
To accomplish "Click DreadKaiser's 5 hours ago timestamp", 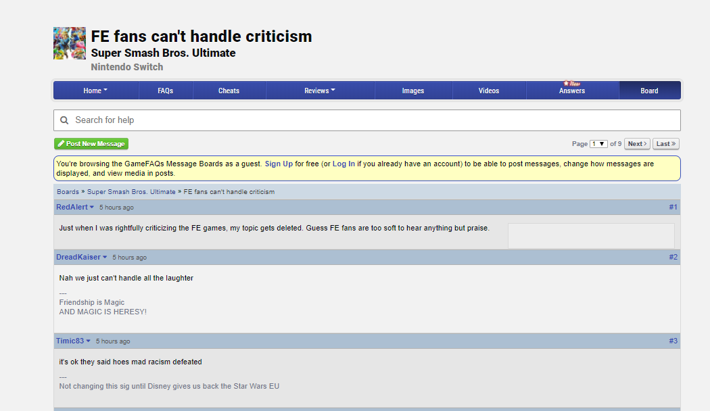I will tap(130, 257).
